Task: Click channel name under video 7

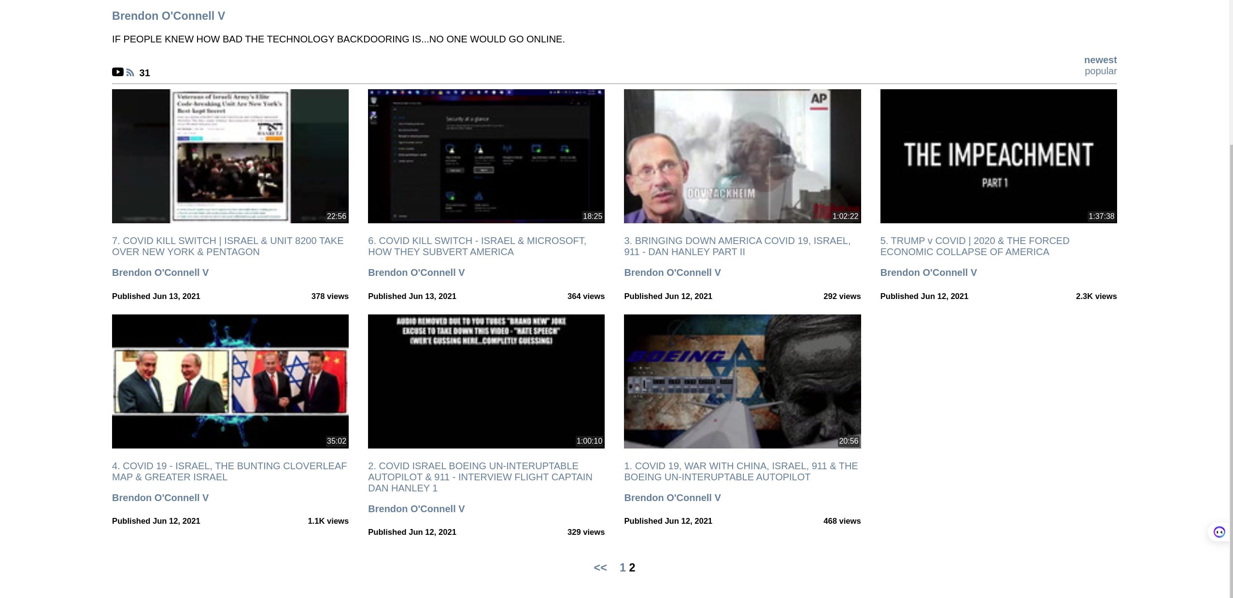Action: (x=160, y=272)
